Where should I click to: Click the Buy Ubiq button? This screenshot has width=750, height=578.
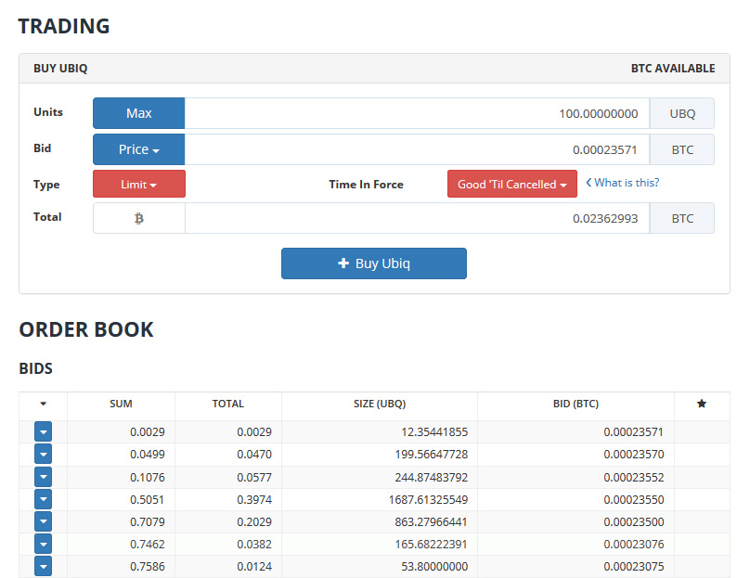[373, 263]
